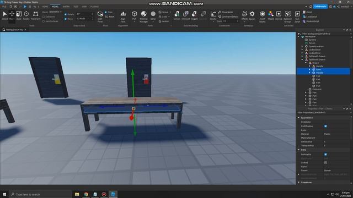
Task: Insert a new Part
Action: point(135,16)
